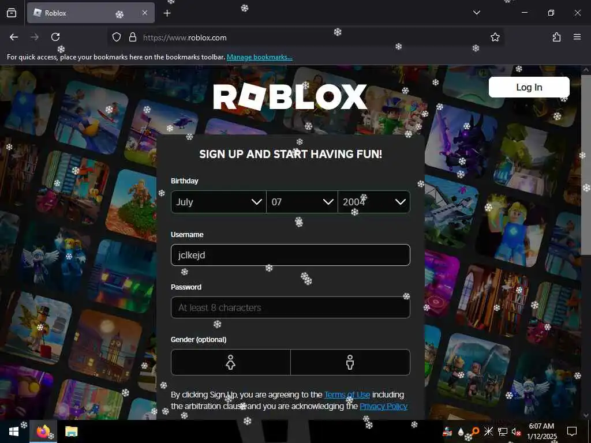Go back to the previous page
The image size is (591, 443).
point(14,37)
